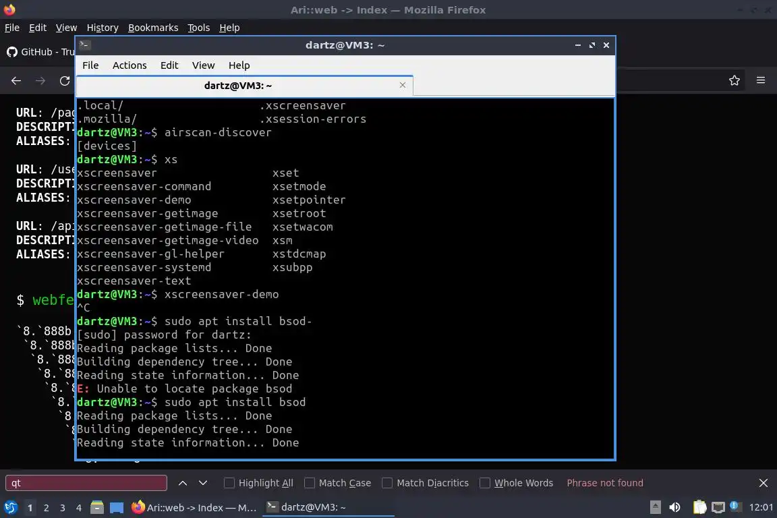Click the find bar input containing qt
The width and height of the screenshot is (777, 518).
(x=86, y=483)
